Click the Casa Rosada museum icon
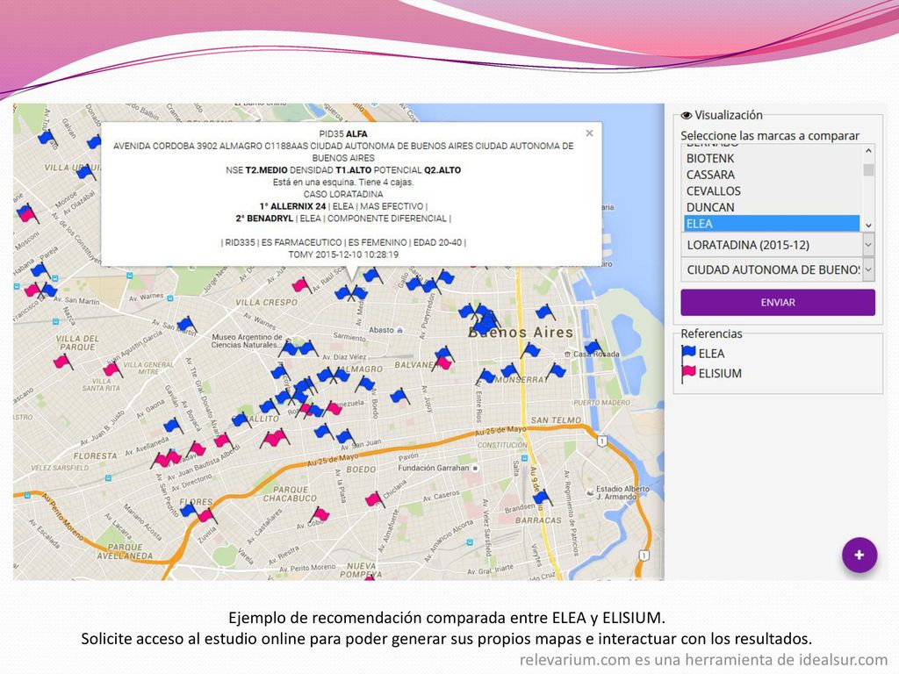The width and height of the screenshot is (899, 674). click(568, 355)
